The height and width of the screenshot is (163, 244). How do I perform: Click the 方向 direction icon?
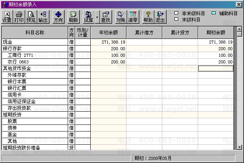click(58, 17)
